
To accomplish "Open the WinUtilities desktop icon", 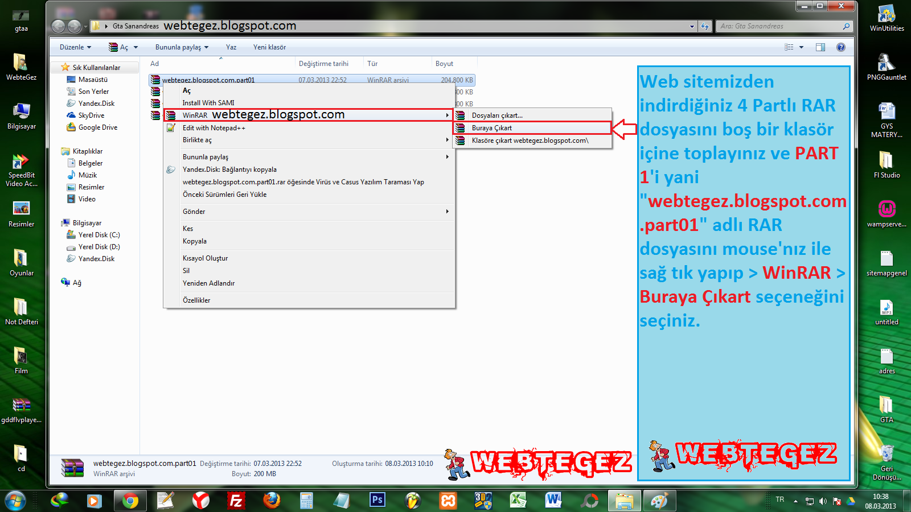I will (887, 18).
